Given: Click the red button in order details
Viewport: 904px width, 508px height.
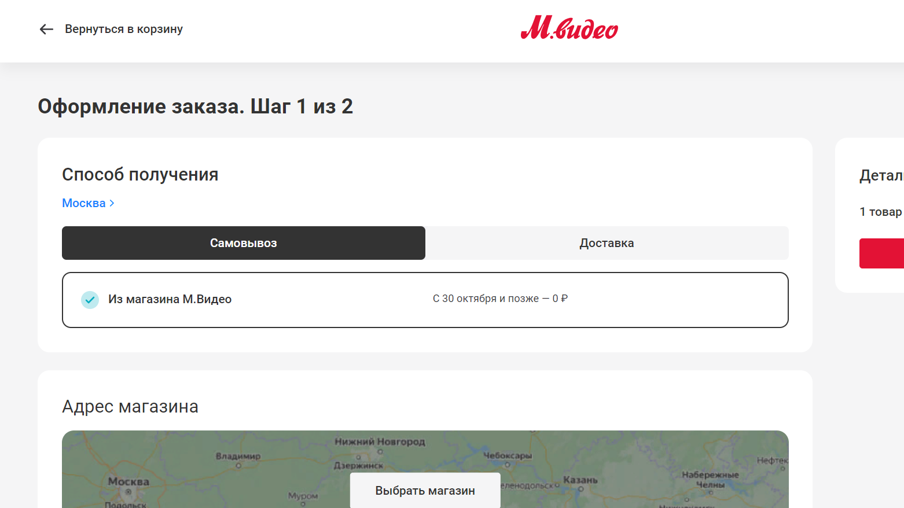Looking at the screenshot, I should (x=881, y=253).
